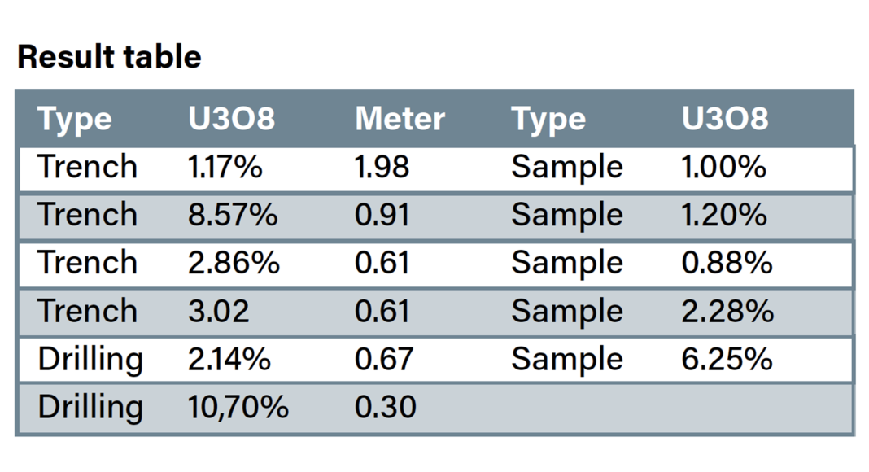Viewport: 869px width, 472px height.
Task: Click the 3.02 trench value
Action: coord(218,311)
